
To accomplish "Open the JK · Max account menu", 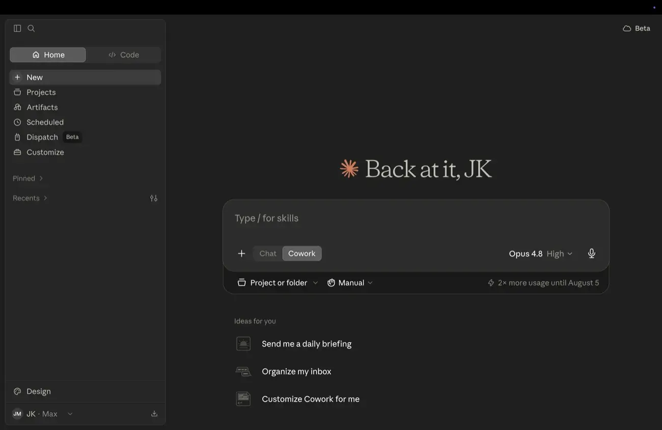I will coord(43,414).
